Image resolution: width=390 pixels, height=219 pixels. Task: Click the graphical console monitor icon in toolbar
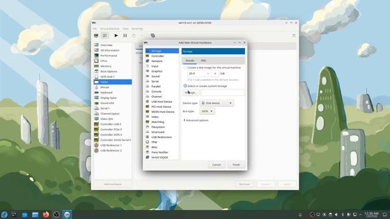96,35
